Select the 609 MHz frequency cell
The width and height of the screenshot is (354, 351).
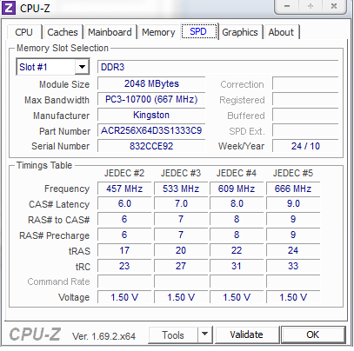(x=237, y=189)
